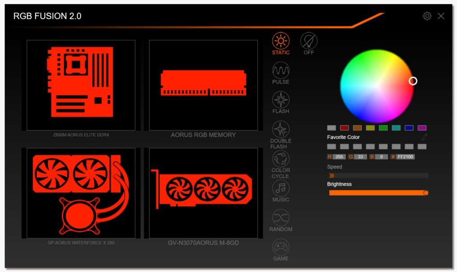Image resolution: width=457 pixels, height=272 pixels.
Task: Close the RGB Fusion 2.0 window
Action: coord(441,16)
